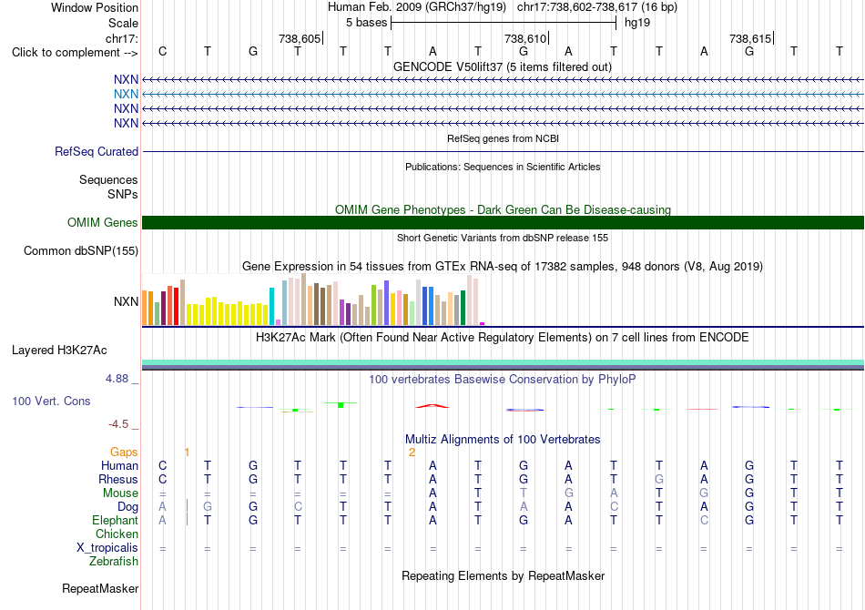Click the 738,610 position marker

(x=525, y=38)
